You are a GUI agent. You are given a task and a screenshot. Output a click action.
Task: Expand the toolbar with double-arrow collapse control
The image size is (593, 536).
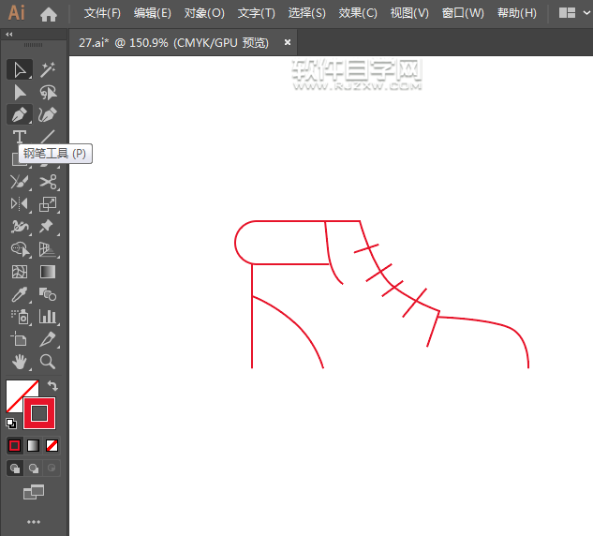[x=9, y=34]
